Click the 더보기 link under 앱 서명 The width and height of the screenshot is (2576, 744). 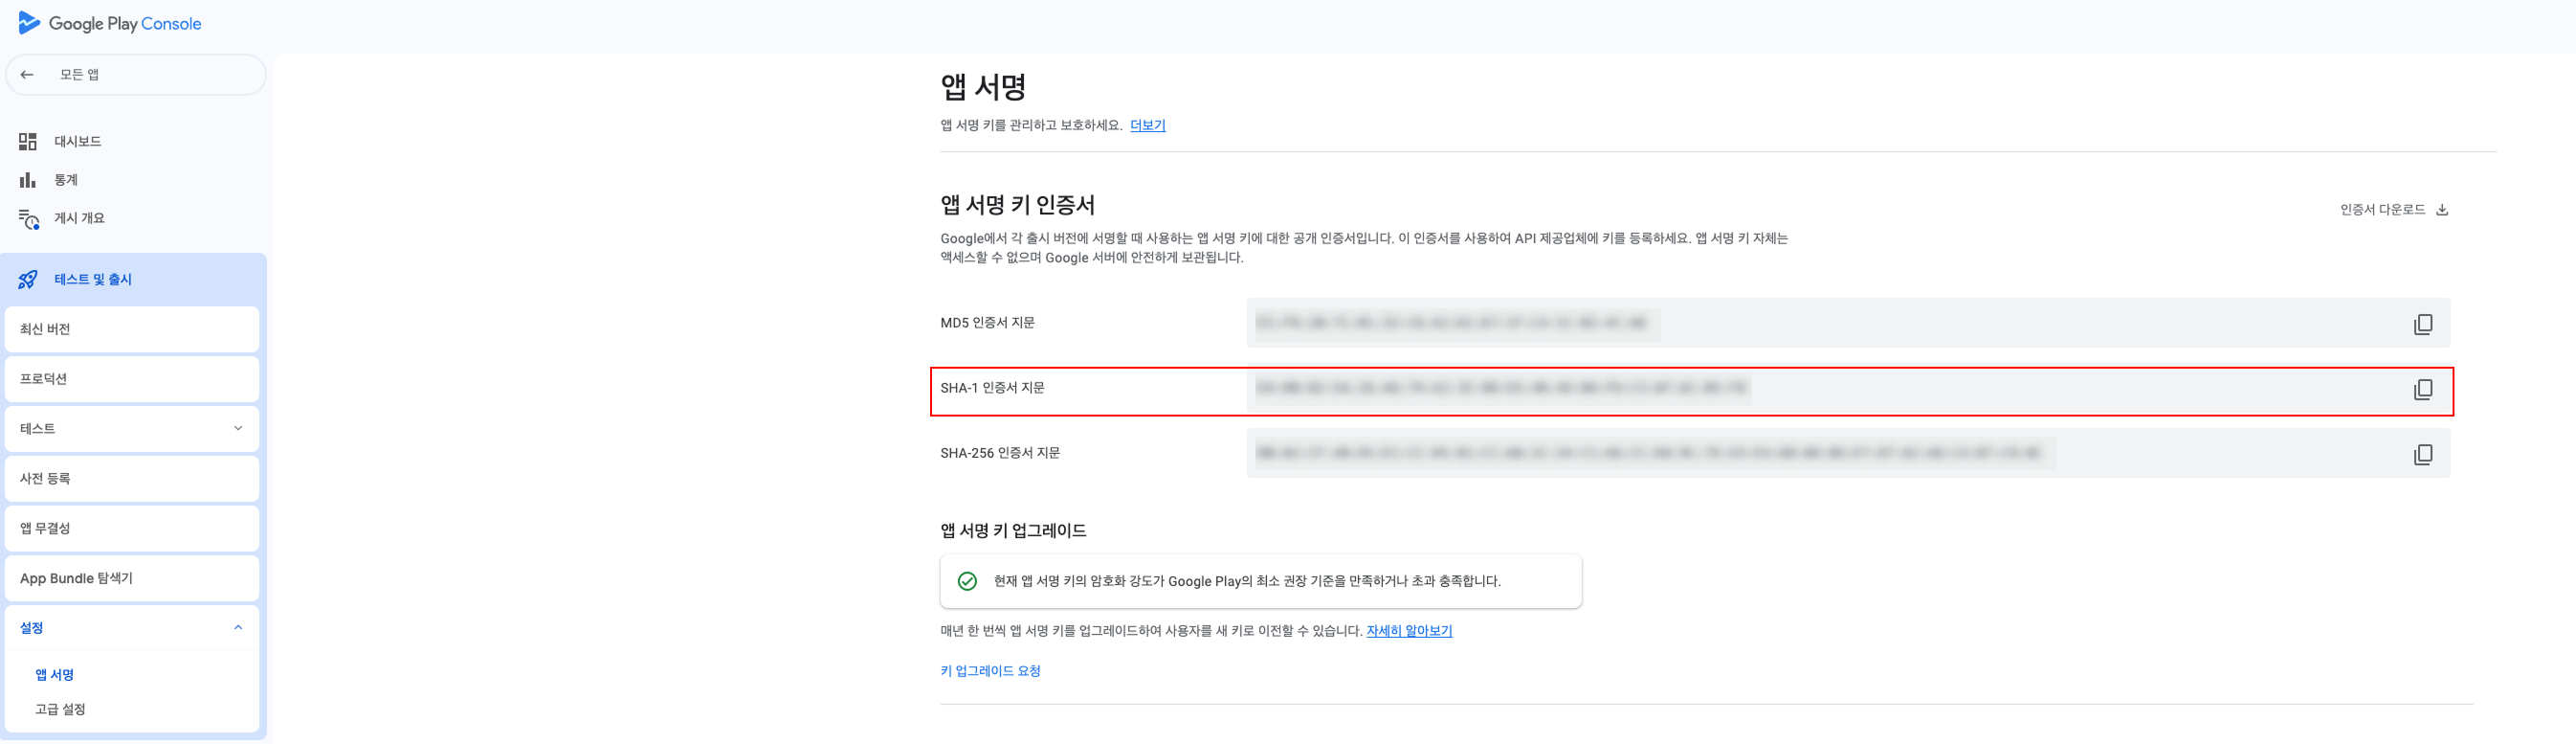(1147, 125)
